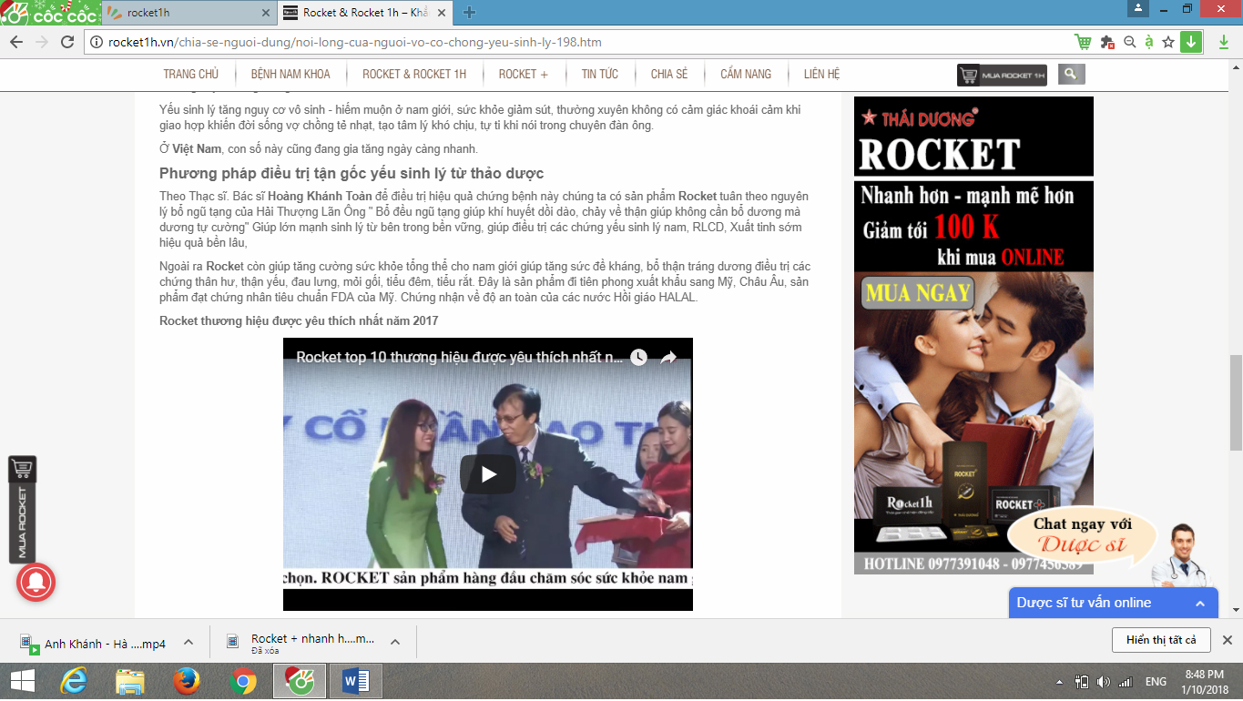Click the Hiển thị tất cả button
Viewport: 1243px width, 701px height.
click(1160, 640)
